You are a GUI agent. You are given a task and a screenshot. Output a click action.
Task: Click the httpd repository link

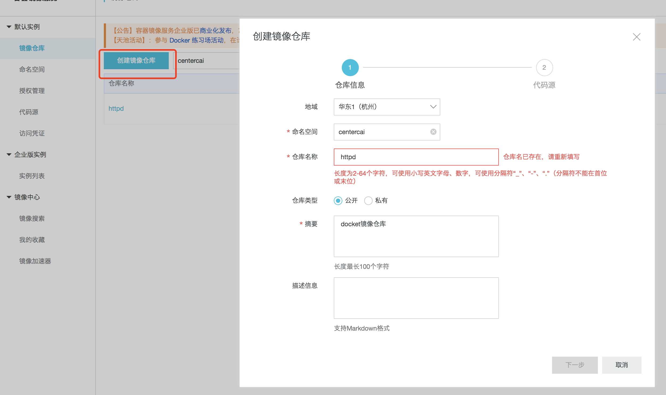tap(116, 109)
